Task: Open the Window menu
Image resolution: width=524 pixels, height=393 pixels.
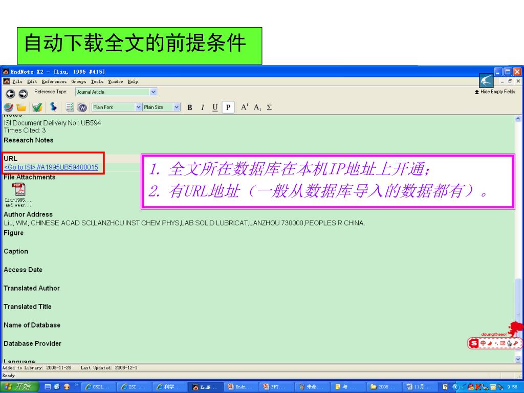Action: point(115,81)
